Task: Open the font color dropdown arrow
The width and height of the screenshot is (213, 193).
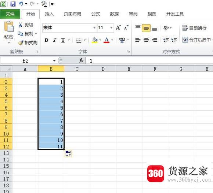Action: [112, 40]
